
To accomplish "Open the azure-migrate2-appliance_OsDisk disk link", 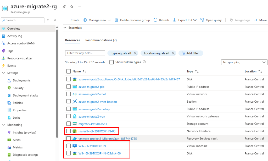I will point(129,79).
